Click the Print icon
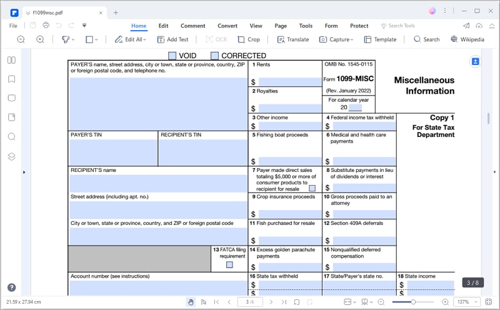 tap(46, 25)
